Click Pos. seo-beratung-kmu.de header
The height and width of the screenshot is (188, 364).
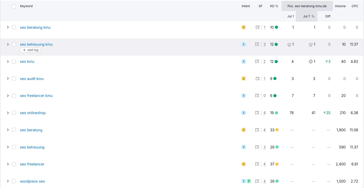tap(307, 6)
